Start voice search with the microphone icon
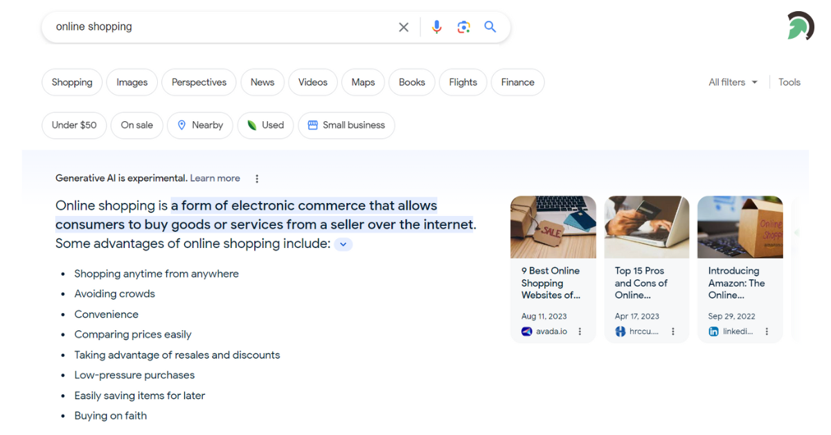The height and width of the screenshot is (435, 831). (436, 27)
